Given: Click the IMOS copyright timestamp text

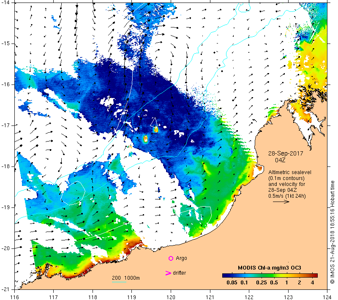Looking at the screenshot, I should click(332, 232).
